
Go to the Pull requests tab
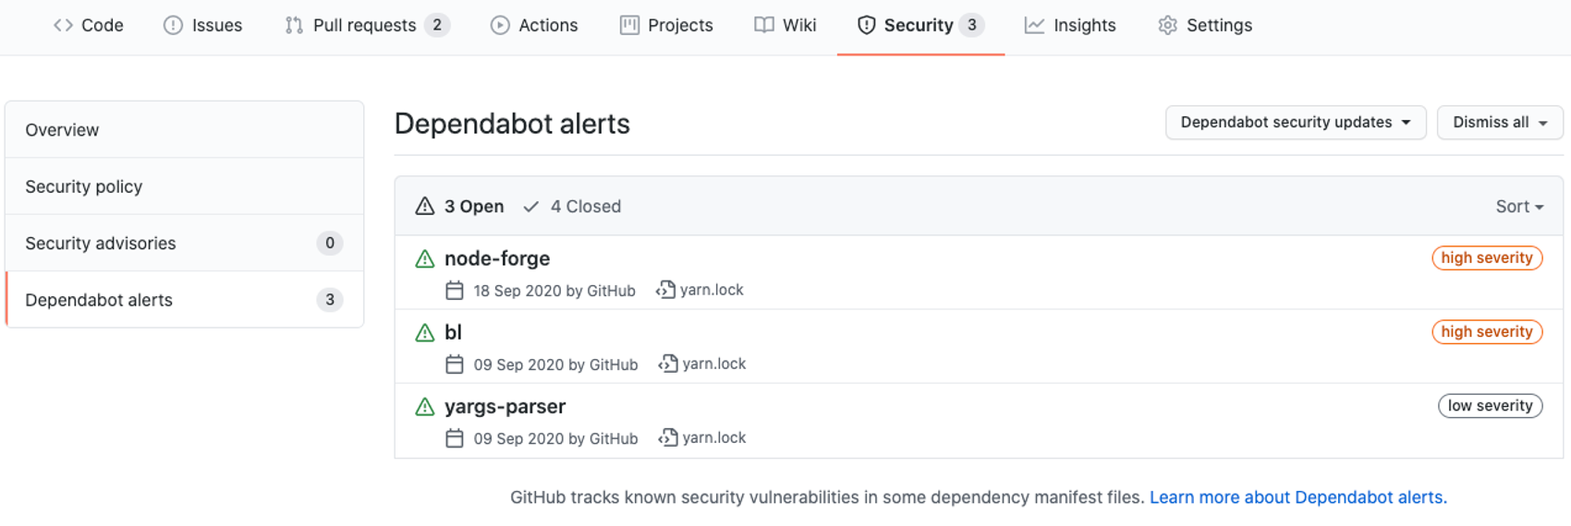click(x=365, y=26)
